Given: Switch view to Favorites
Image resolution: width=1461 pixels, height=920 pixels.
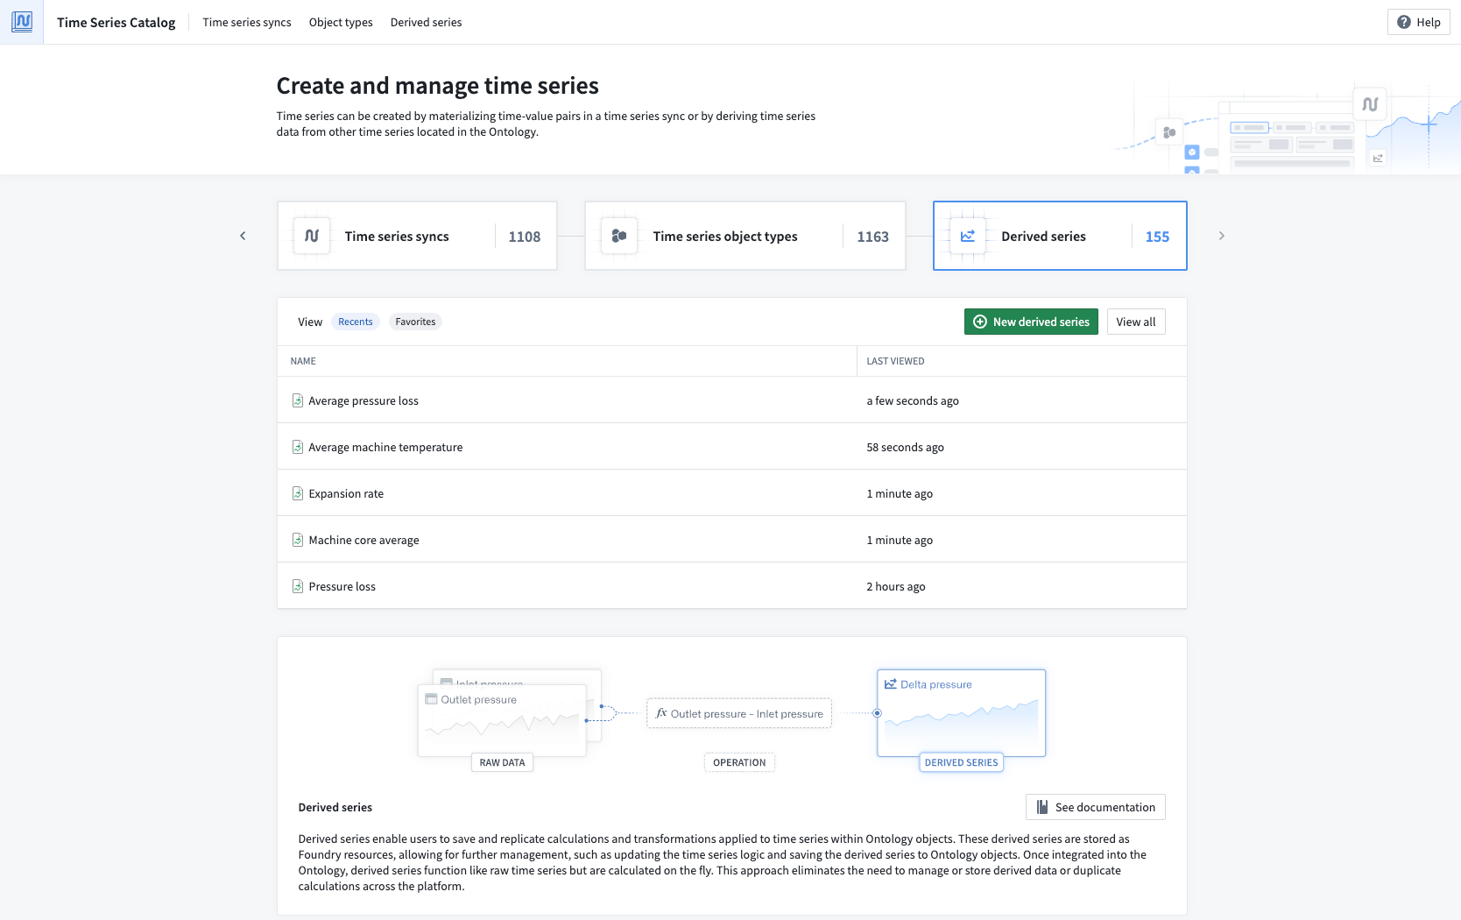Looking at the screenshot, I should 415,322.
